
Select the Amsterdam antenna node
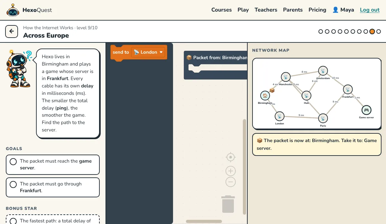click(x=323, y=71)
